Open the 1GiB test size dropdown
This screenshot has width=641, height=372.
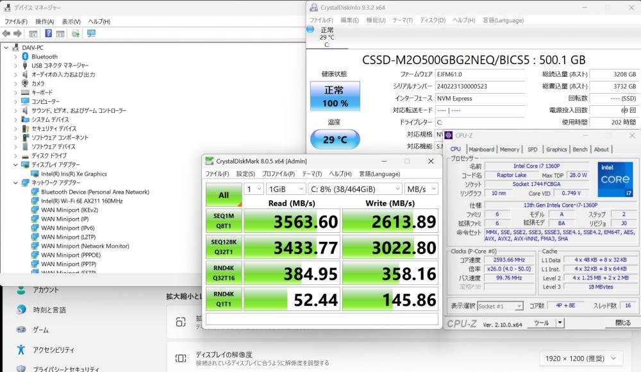pos(286,189)
